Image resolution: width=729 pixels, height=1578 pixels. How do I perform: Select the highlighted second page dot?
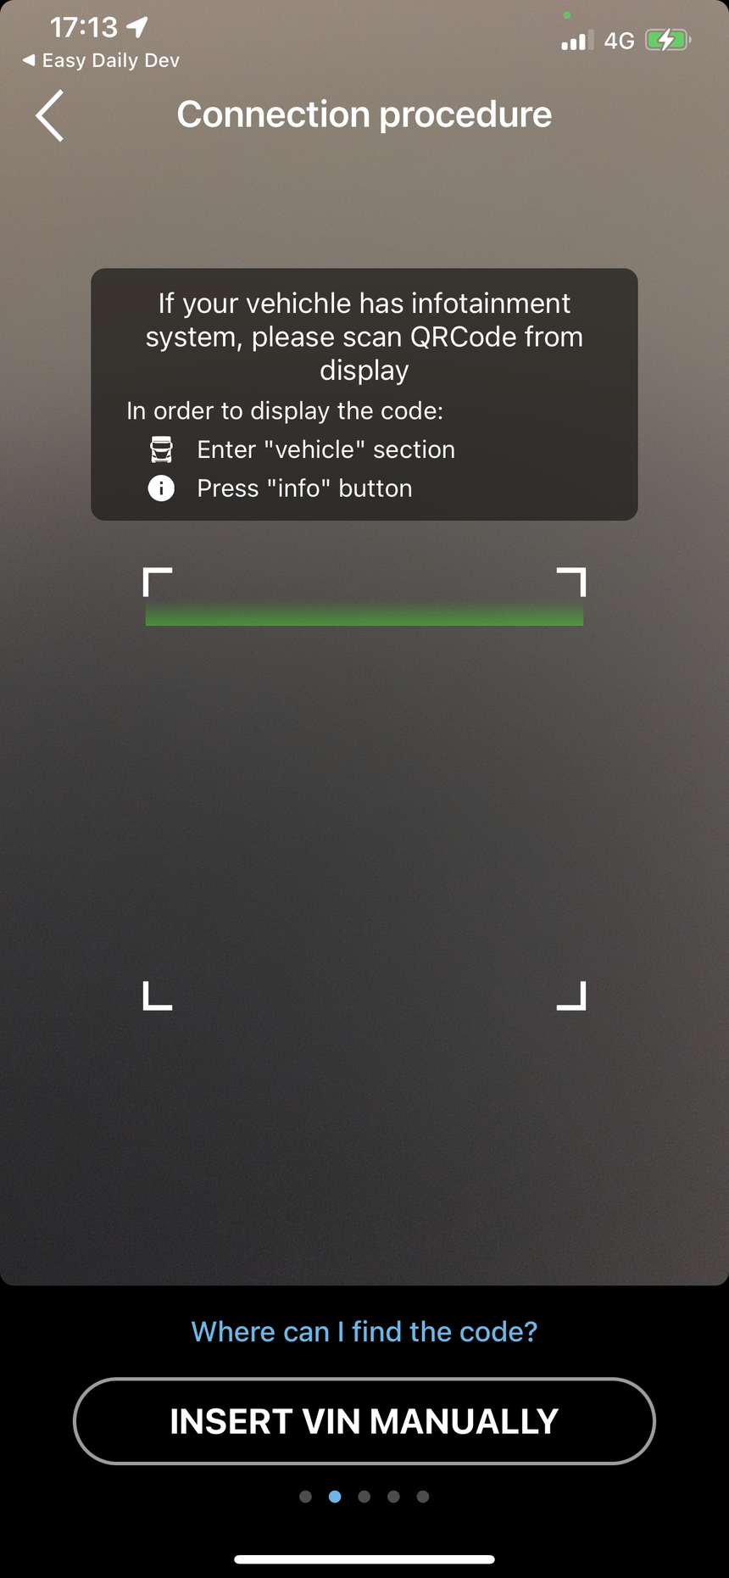335,1497
